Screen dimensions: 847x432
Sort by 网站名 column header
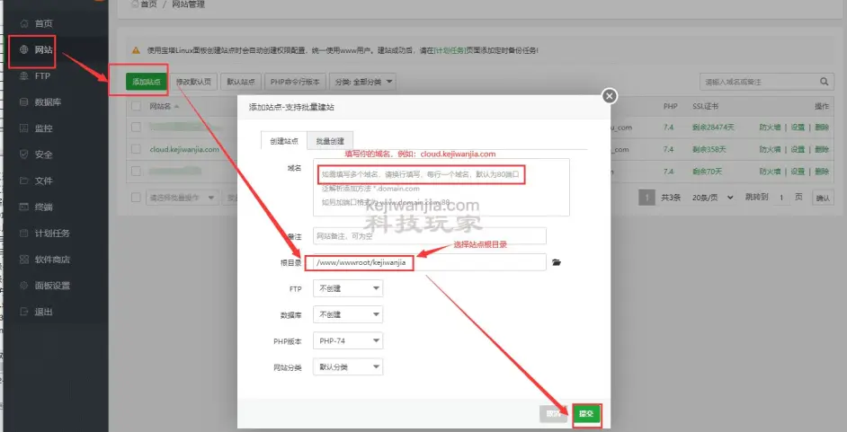(x=165, y=106)
